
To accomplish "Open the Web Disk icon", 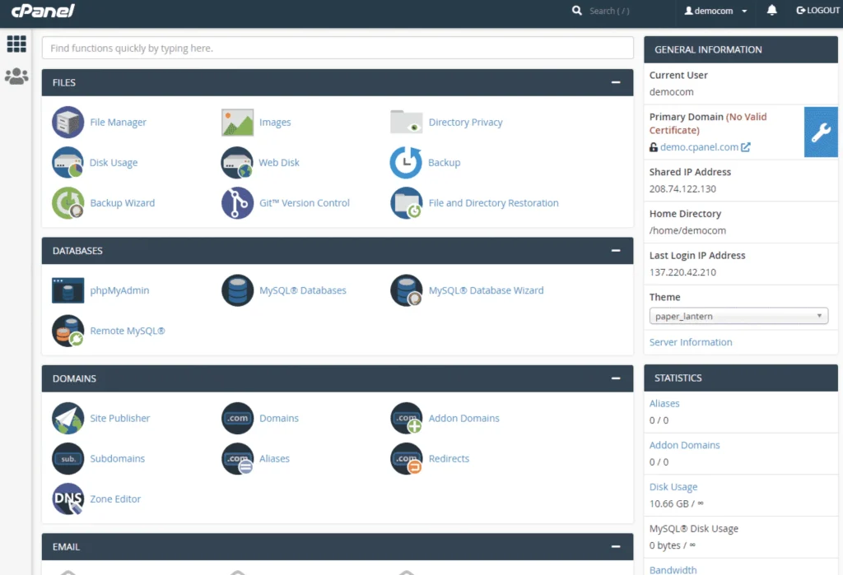I will [x=237, y=162].
